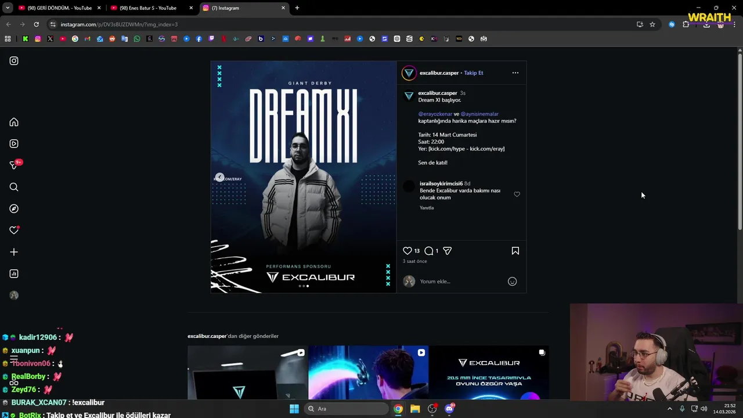Open Chrome from Windows taskbar

398,409
